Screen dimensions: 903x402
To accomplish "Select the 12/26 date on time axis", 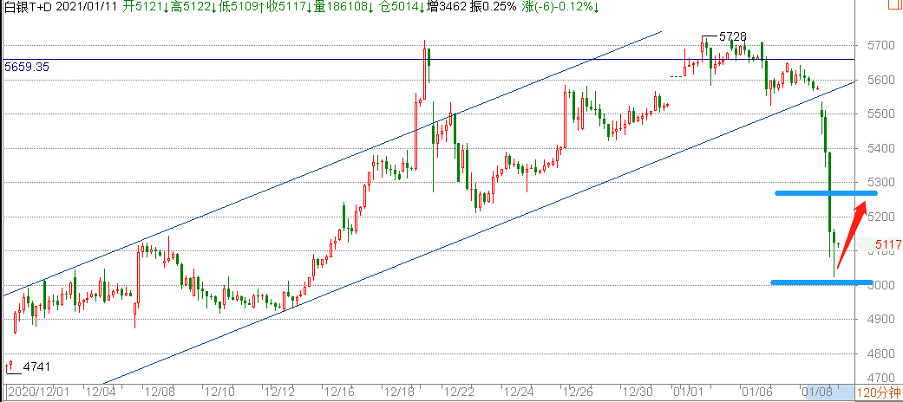I will pyautogui.click(x=579, y=393).
